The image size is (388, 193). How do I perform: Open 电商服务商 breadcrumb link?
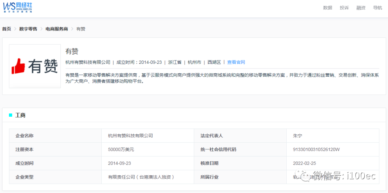coord(57,29)
